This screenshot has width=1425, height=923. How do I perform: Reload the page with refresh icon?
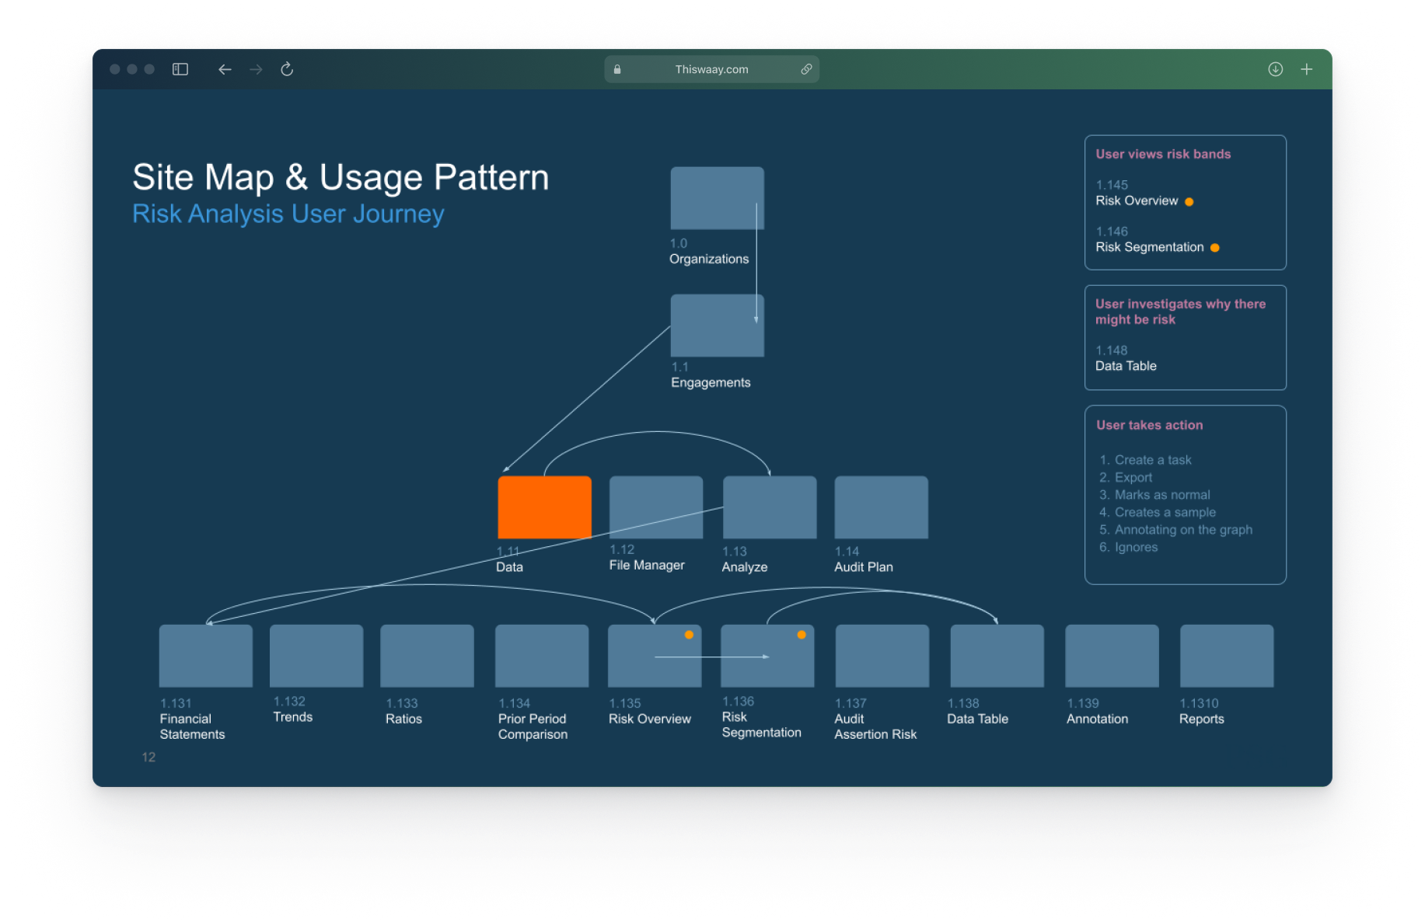pos(287,69)
